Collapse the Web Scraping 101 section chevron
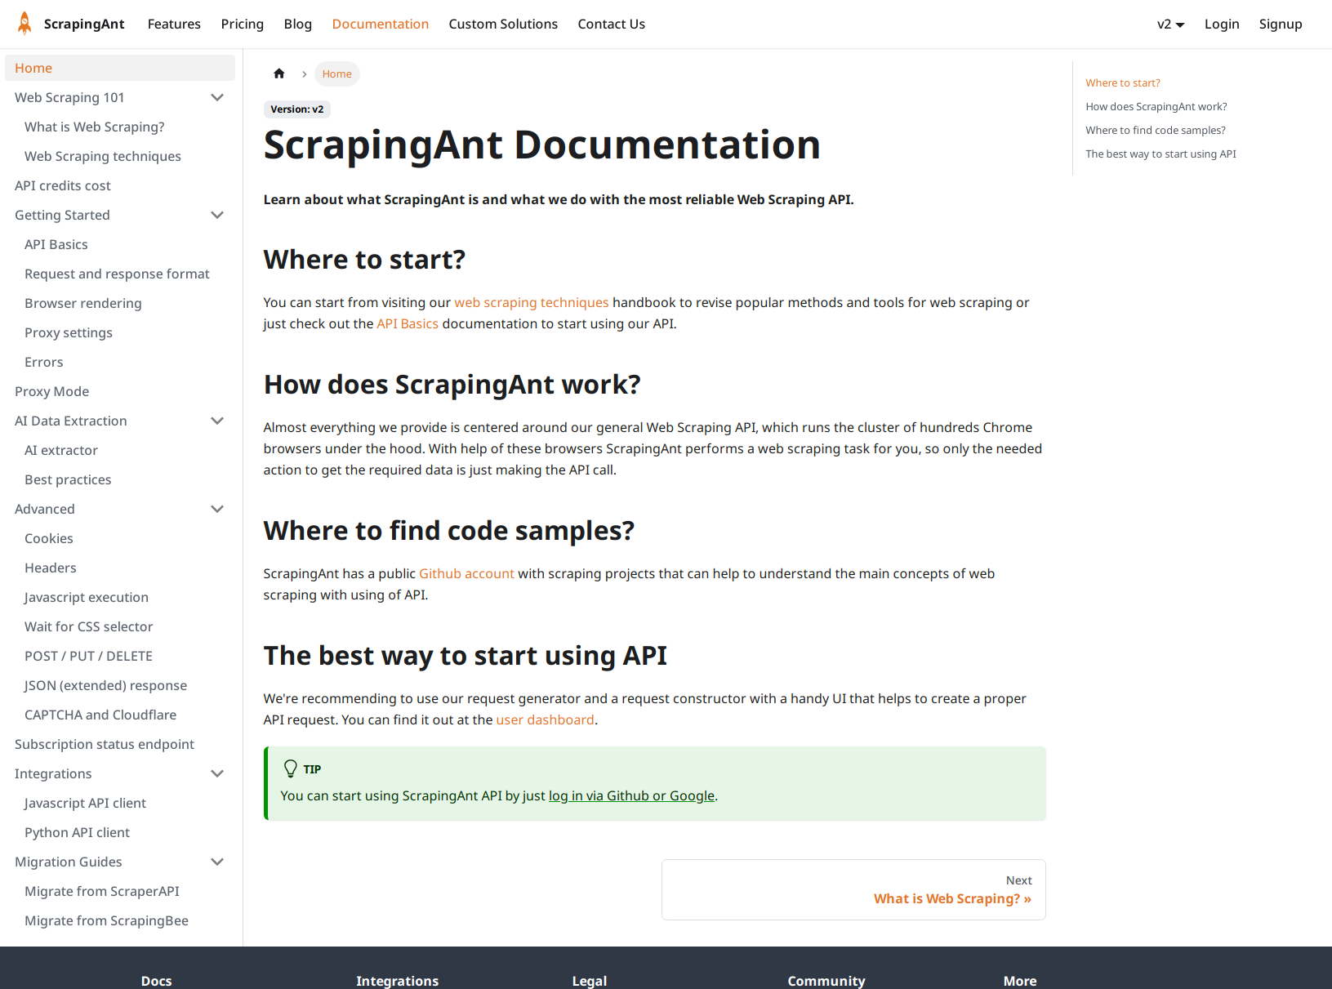The height and width of the screenshot is (989, 1332). 217,97
